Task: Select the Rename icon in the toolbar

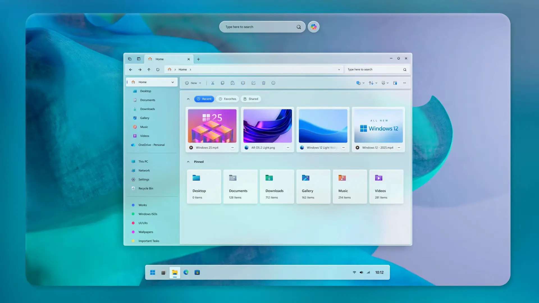Action: (243, 83)
